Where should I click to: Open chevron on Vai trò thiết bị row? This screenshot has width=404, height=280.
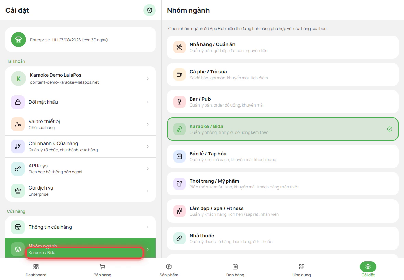point(147,124)
